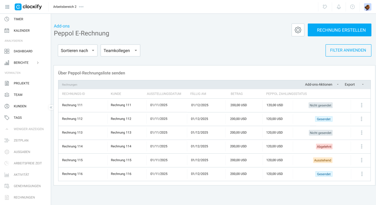
Task: Select Arbeitsbereich 2 workspace name
Action: tap(65, 7)
